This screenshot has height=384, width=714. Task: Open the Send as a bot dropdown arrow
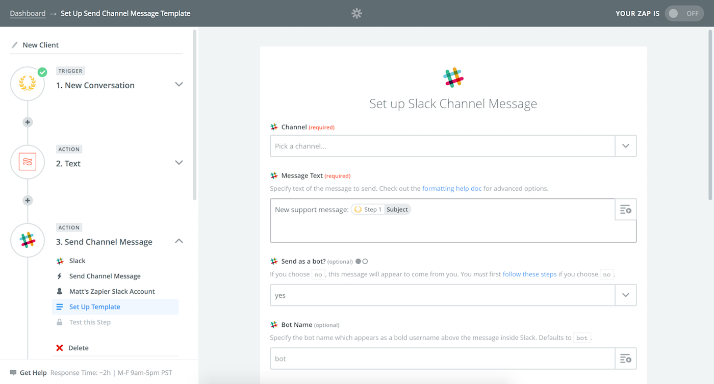(626, 295)
